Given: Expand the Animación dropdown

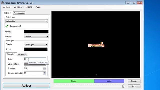Looking at the screenshot, I should click(x=27, y=21).
